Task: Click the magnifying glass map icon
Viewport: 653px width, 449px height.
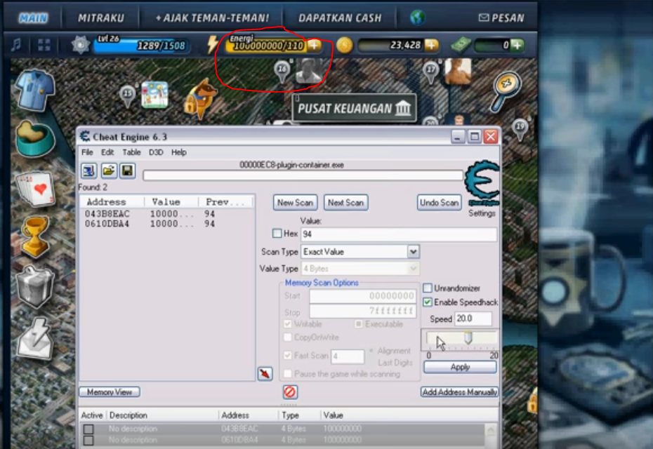Action: point(506,91)
